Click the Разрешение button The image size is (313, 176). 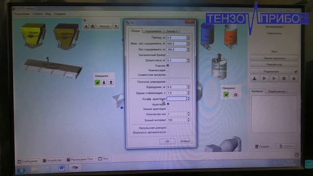point(271,71)
